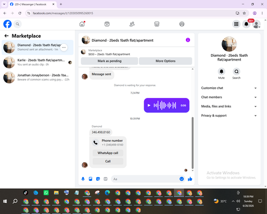Viewport: 267px width, 214px height.
Task: Seek within the audio clip waveform
Action: 165,105
